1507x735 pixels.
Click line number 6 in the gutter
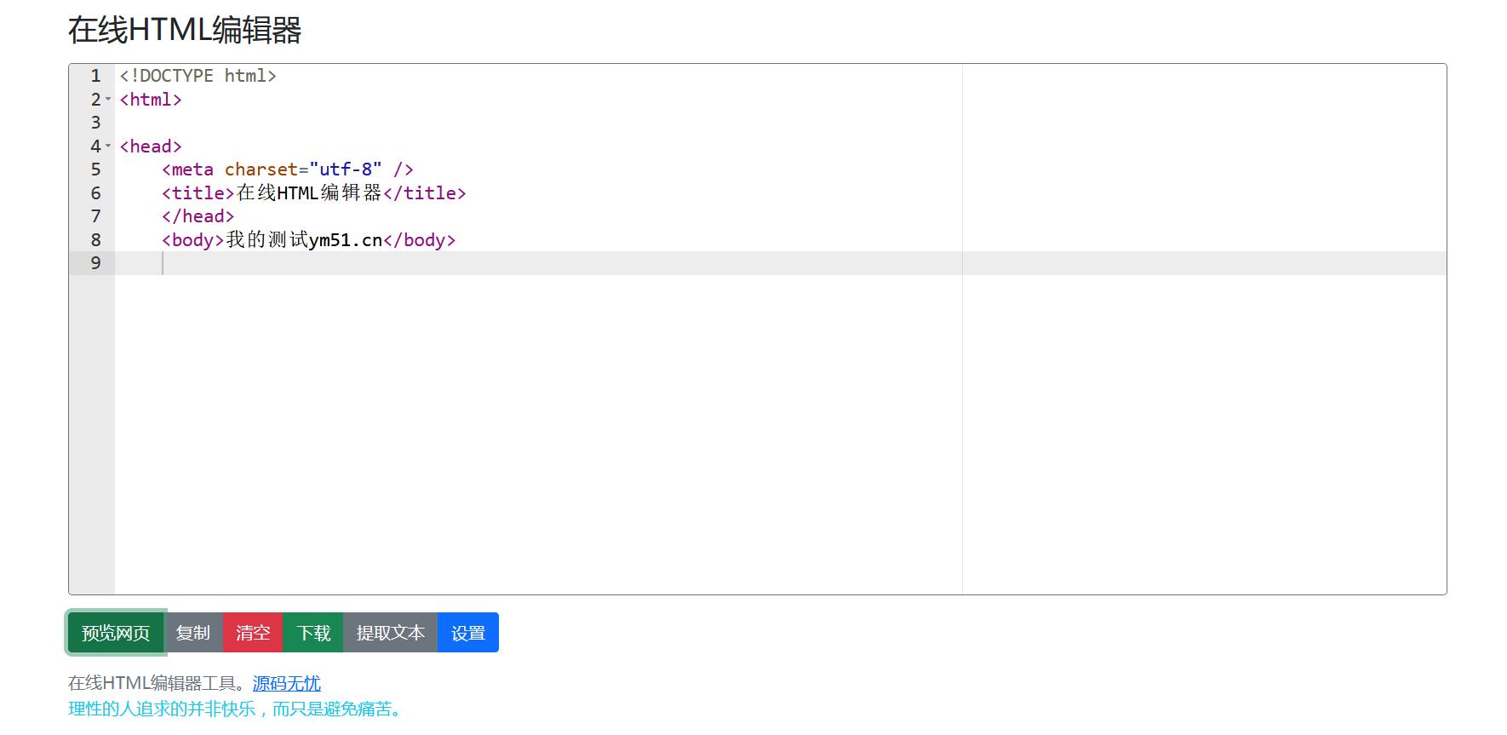click(95, 193)
